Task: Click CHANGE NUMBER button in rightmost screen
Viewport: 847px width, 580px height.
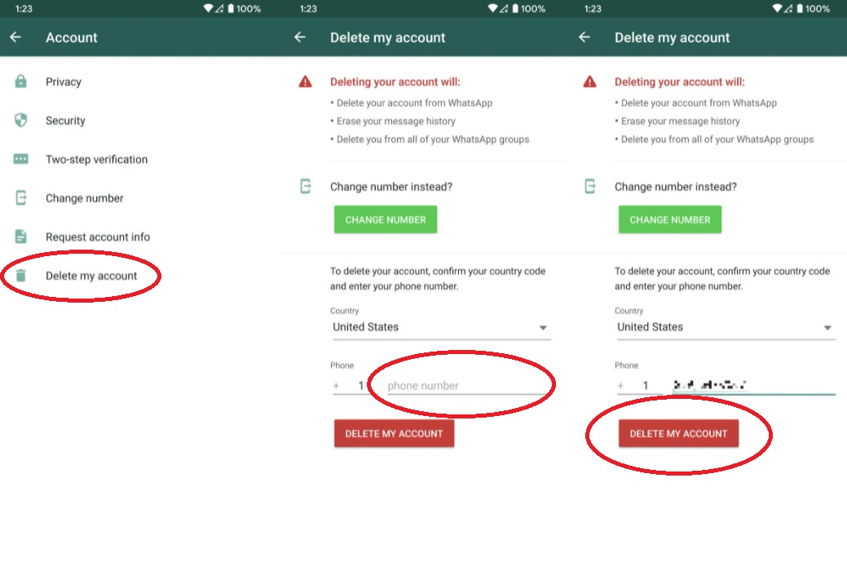Action: [670, 219]
